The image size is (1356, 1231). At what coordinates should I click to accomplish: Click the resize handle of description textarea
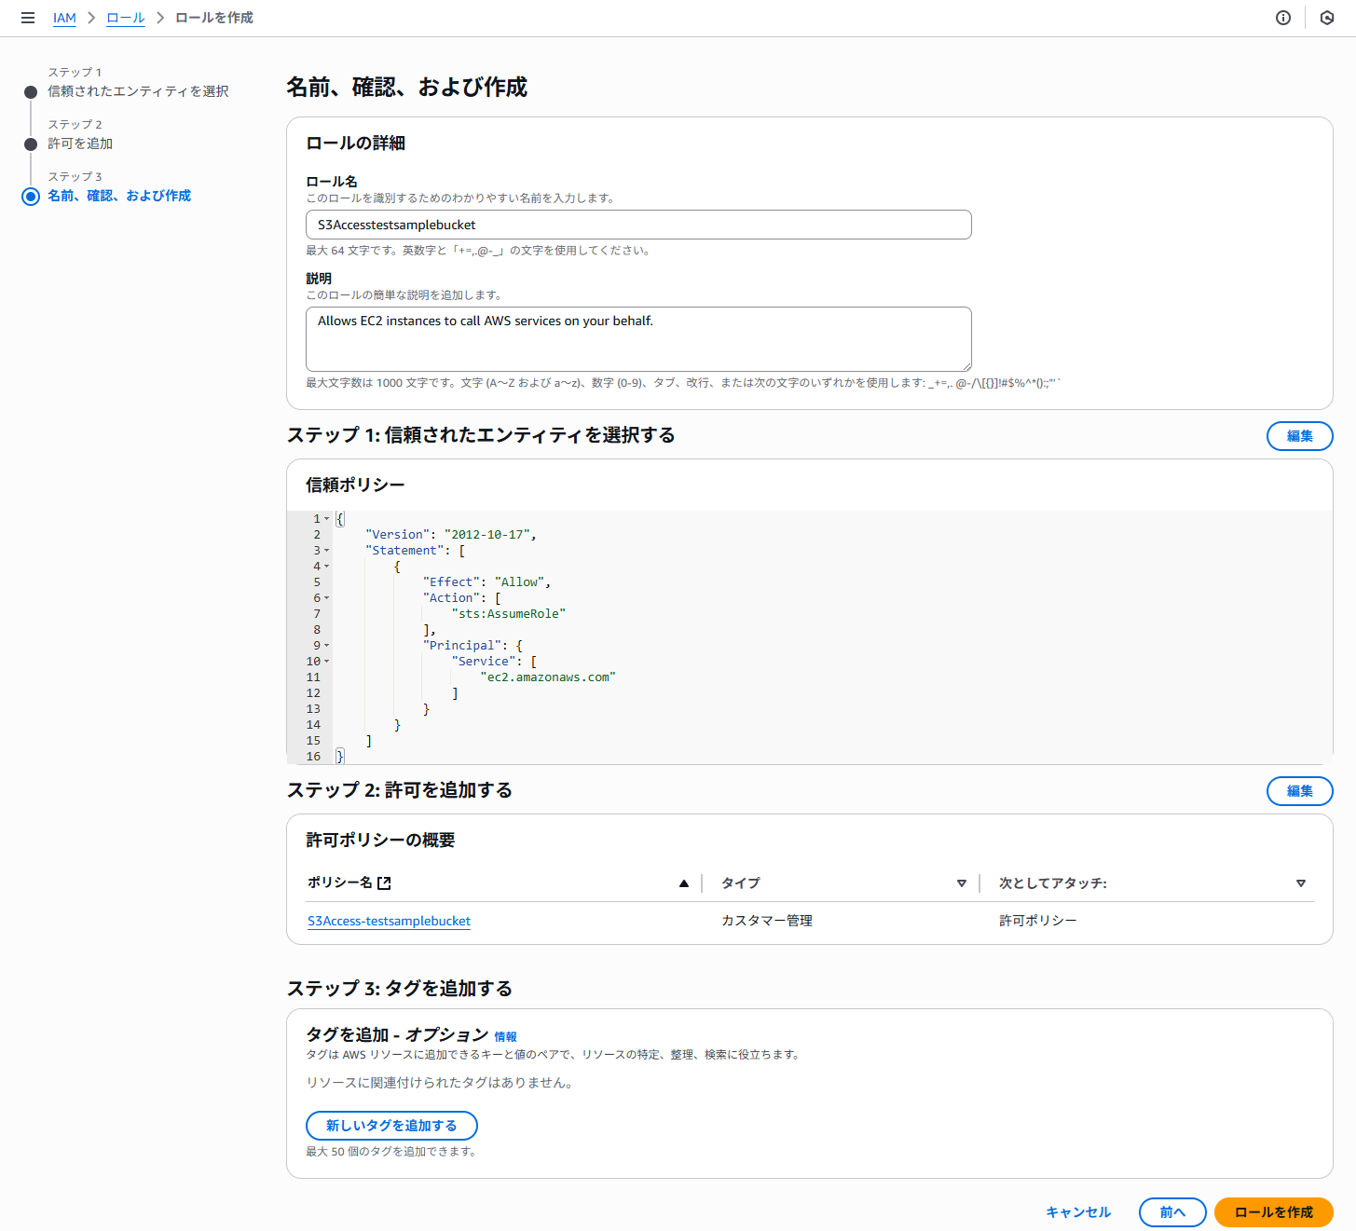(966, 366)
